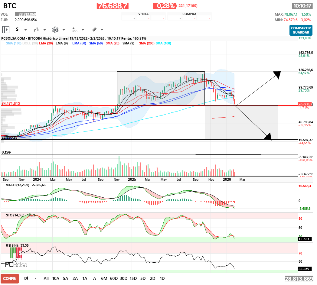The image size is (317, 285).
Task: Open the BI interval dropdown at bottom
Action: tap(27, 278)
